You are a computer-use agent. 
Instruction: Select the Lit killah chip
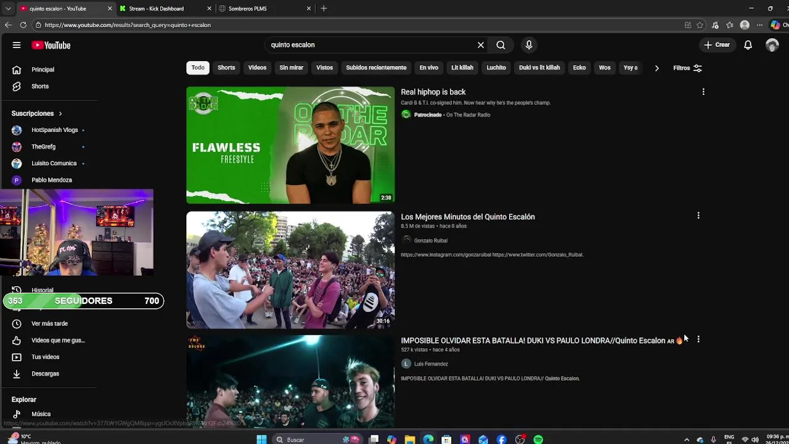(x=462, y=68)
